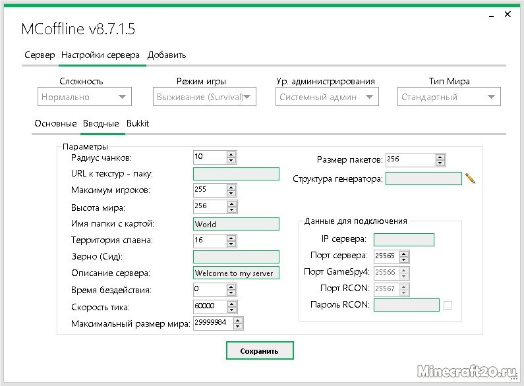524x386 pixels.
Task: Open the Сложность dropdown
Action: click(84, 97)
